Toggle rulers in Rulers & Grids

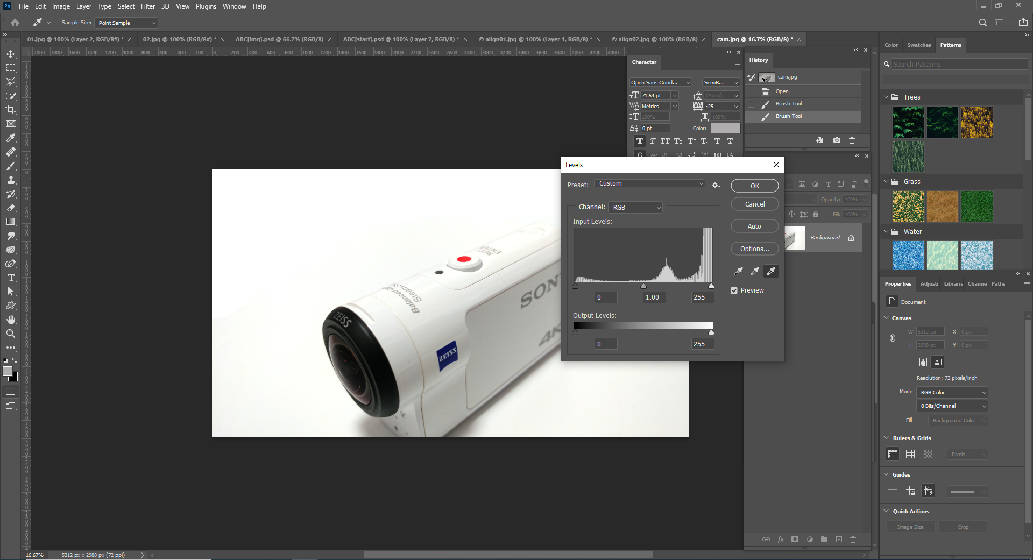[893, 455]
